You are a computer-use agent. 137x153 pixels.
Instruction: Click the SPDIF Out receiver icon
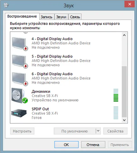19,113
